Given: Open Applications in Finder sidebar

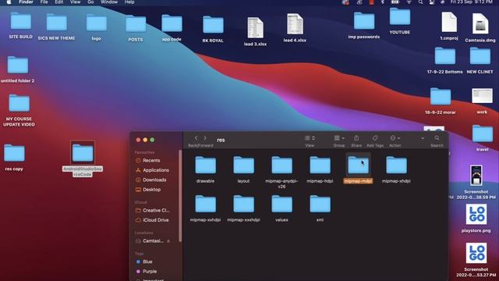Looking at the screenshot, I should pyautogui.click(x=152, y=170).
